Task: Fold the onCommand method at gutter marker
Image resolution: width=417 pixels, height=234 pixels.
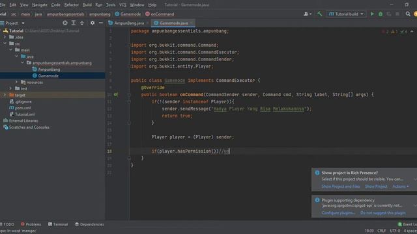Action: [x=129, y=94]
